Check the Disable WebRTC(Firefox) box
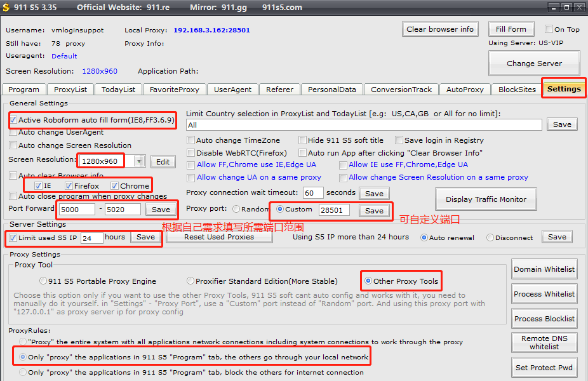Viewport: 588px width, 381px height. pyautogui.click(x=191, y=153)
